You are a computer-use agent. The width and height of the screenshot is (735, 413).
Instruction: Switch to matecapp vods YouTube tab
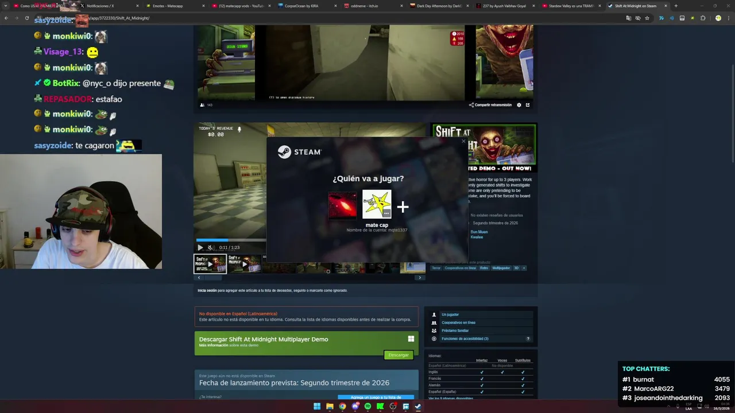[241, 6]
